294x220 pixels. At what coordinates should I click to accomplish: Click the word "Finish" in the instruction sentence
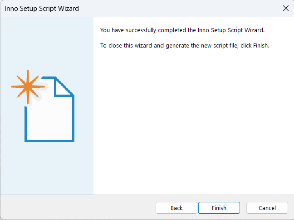pyautogui.click(x=260, y=46)
